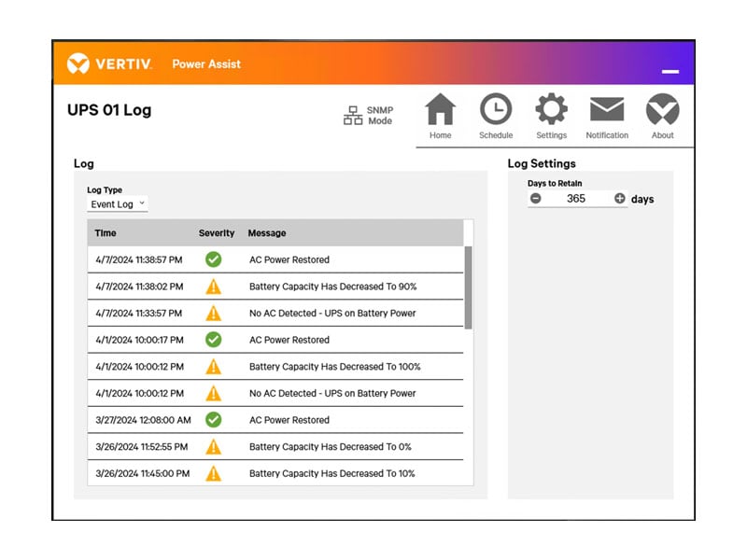747x560 pixels.
Task: Click the minimize dash in top right corner
Action: click(670, 70)
